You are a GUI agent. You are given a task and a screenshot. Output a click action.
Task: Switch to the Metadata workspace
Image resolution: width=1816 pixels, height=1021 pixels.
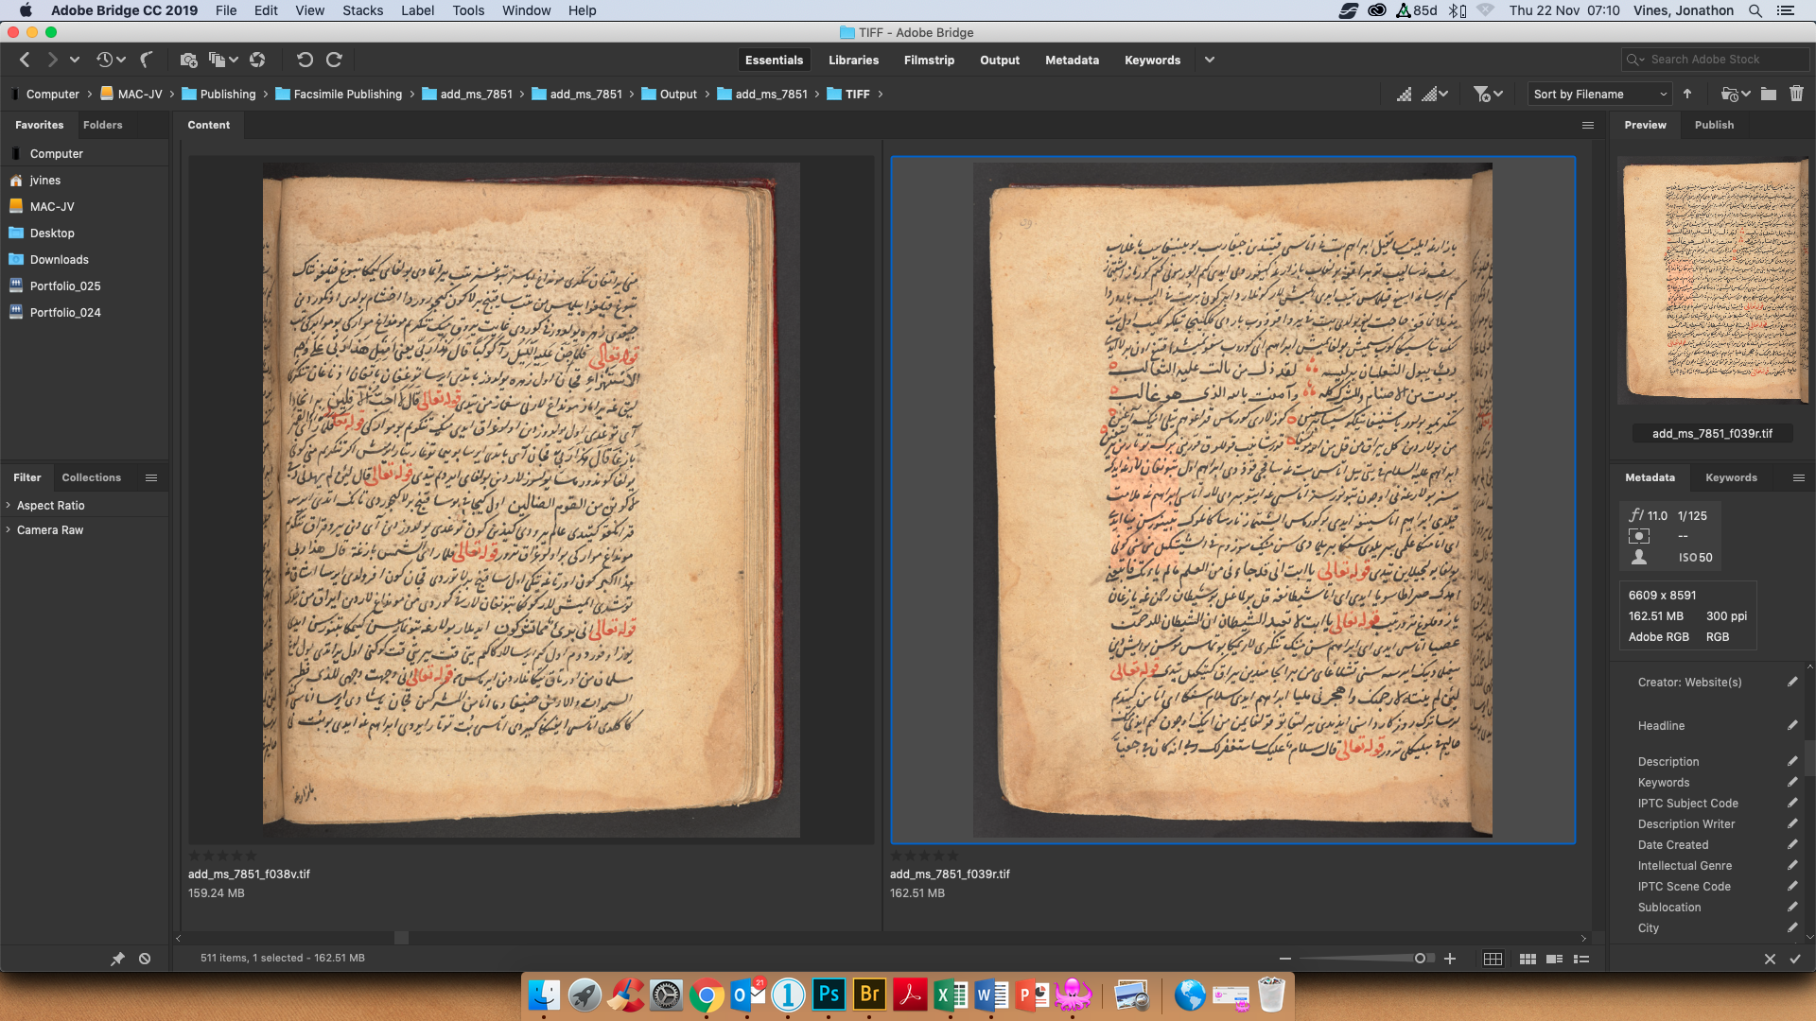(x=1072, y=60)
